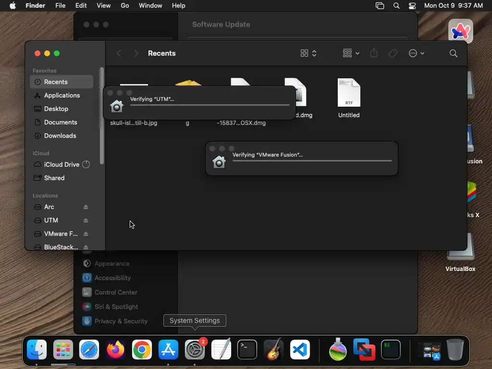Click the Finder sidebar scrollbar
Screen dimensions: 492x369
pos(101,116)
